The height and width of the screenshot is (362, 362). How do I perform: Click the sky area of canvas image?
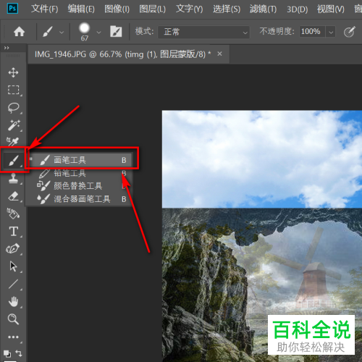coord(262,159)
